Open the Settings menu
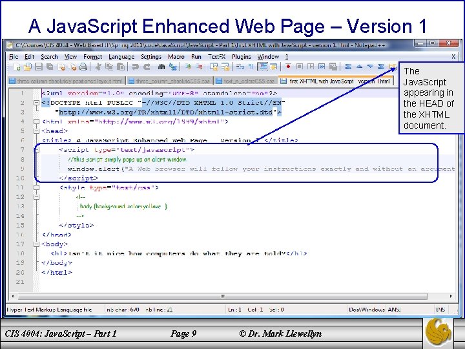465x349 pixels. coord(151,57)
